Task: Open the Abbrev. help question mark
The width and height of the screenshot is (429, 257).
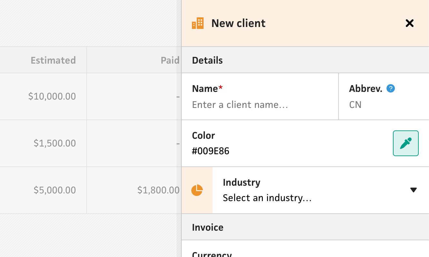Action: coord(391,88)
